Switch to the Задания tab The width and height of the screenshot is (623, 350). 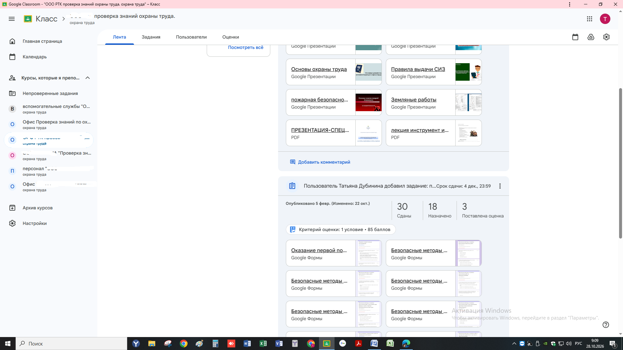tap(151, 37)
